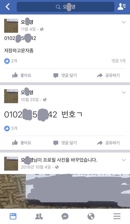Expand menu chevron on profile photo post
This screenshot has height=224, width=130.
coord(123,160)
